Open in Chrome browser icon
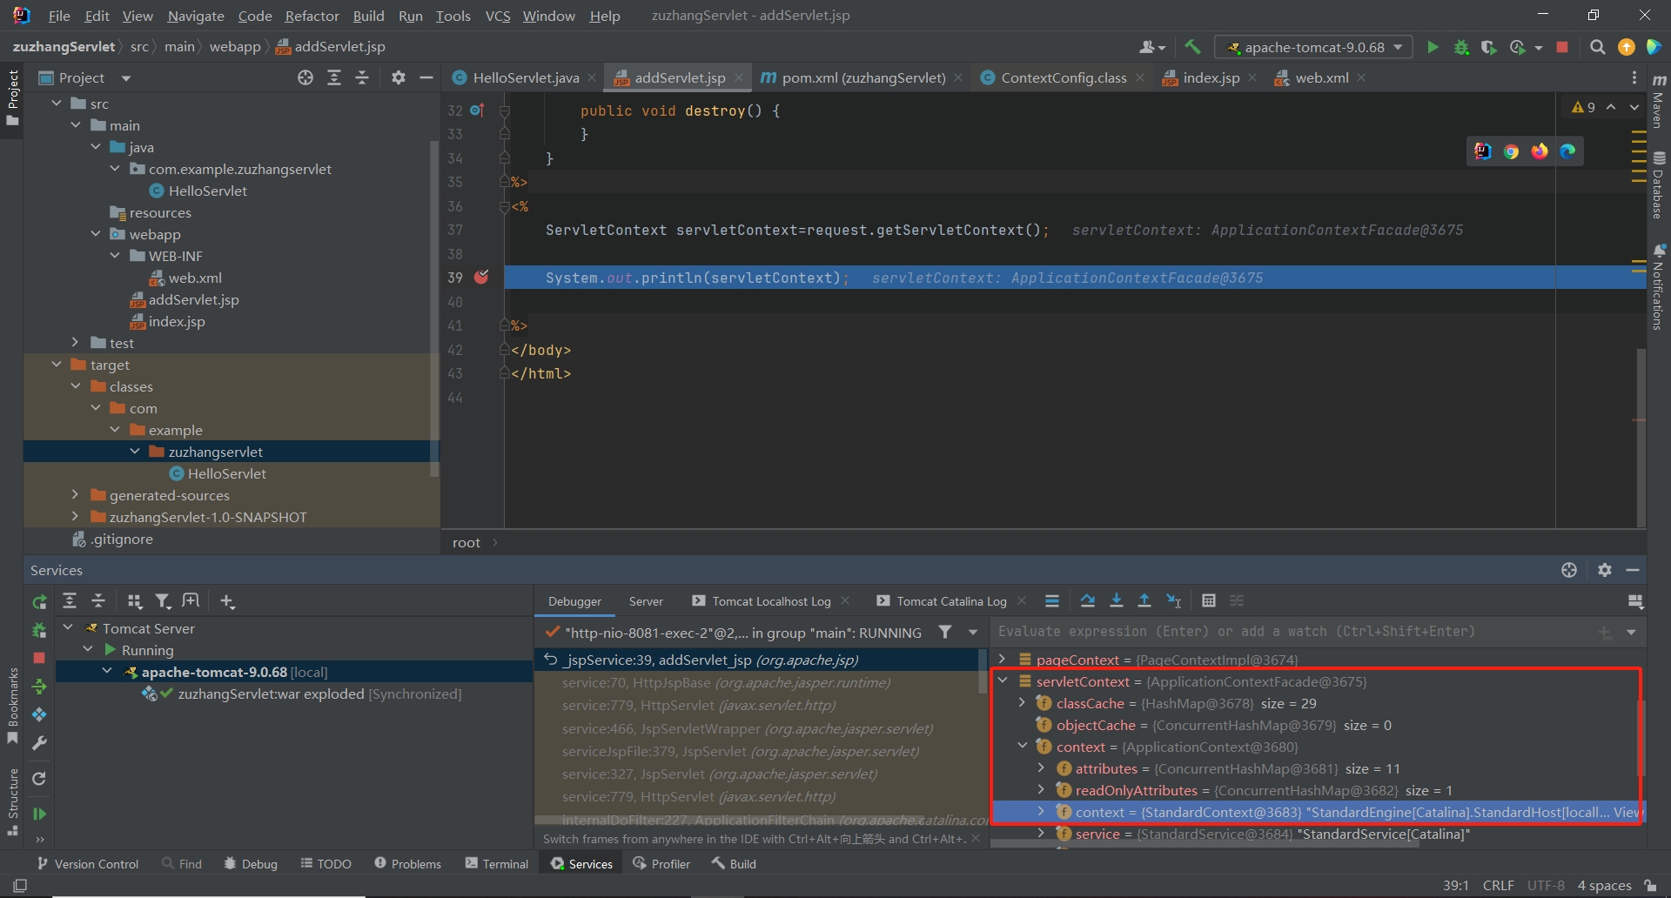Image resolution: width=1671 pixels, height=898 pixels. pos(1512,151)
